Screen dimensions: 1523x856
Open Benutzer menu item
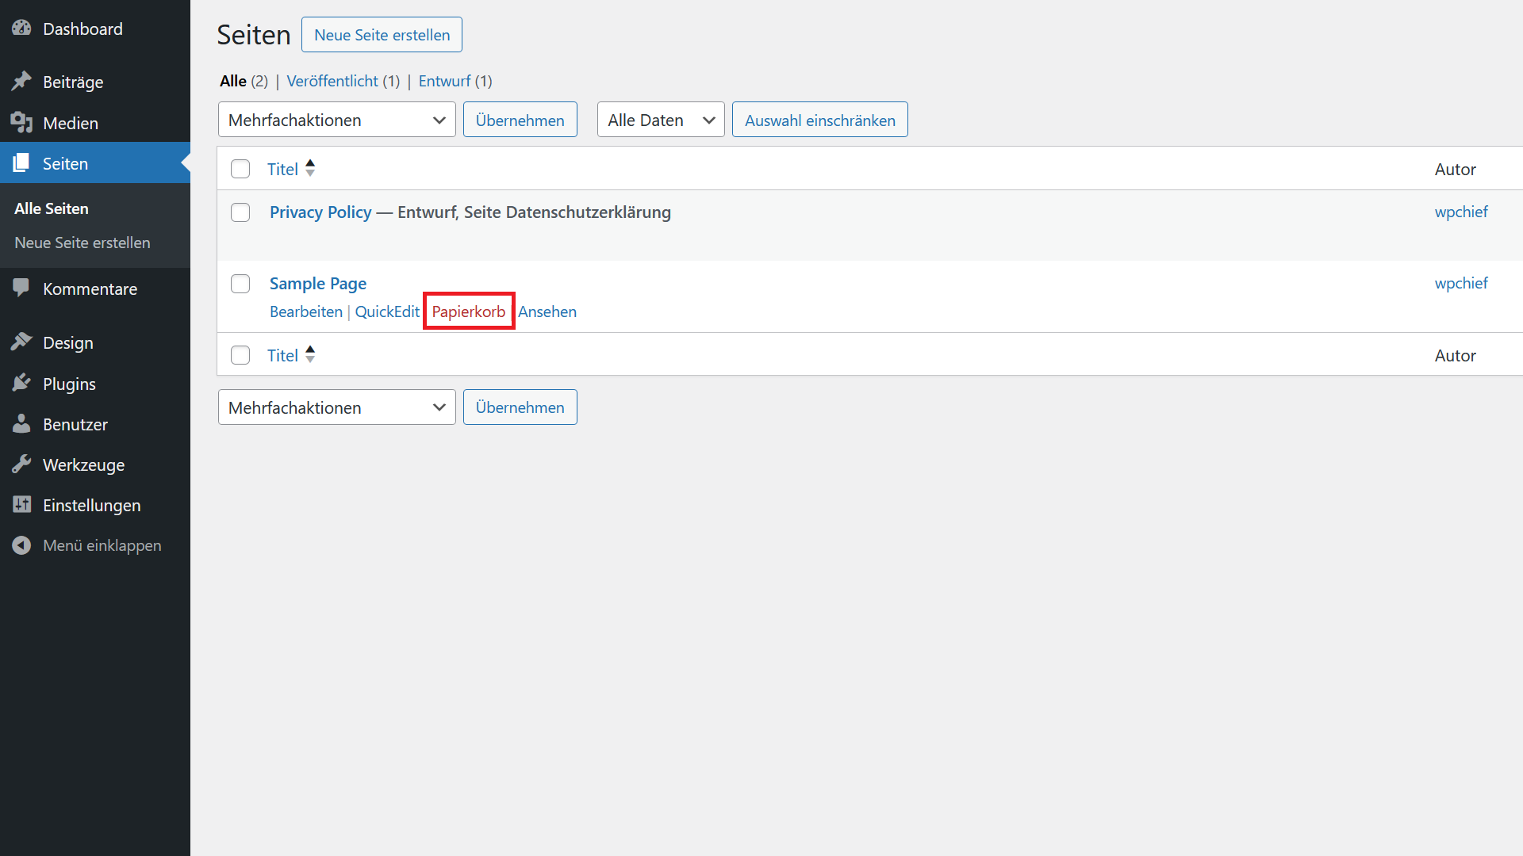coord(95,424)
